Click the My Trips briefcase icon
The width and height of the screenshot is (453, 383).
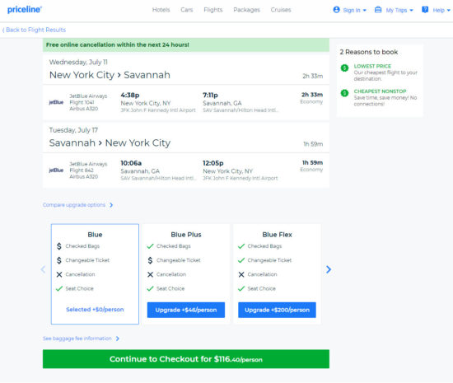tap(378, 10)
